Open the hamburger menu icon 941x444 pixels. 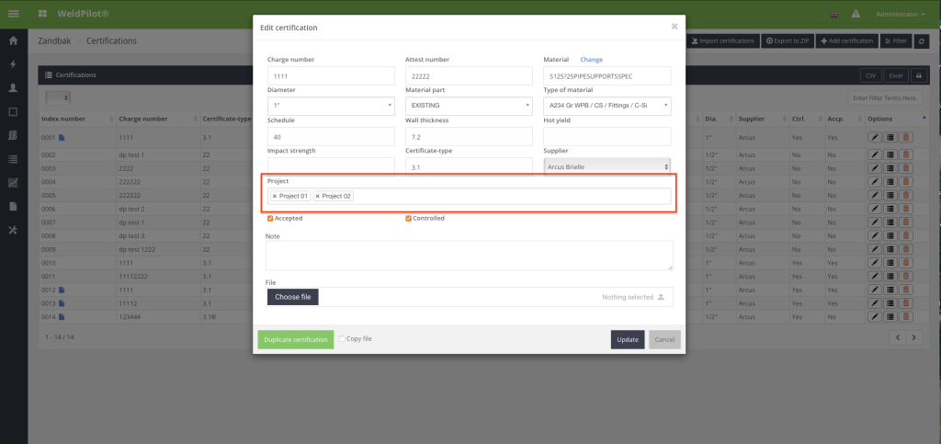coord(13,15)
